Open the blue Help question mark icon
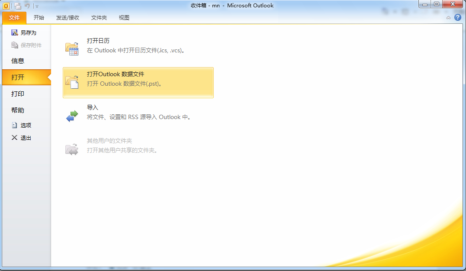Screen dimensions: 466x271 pyautogui.click(x=458, y=18)
